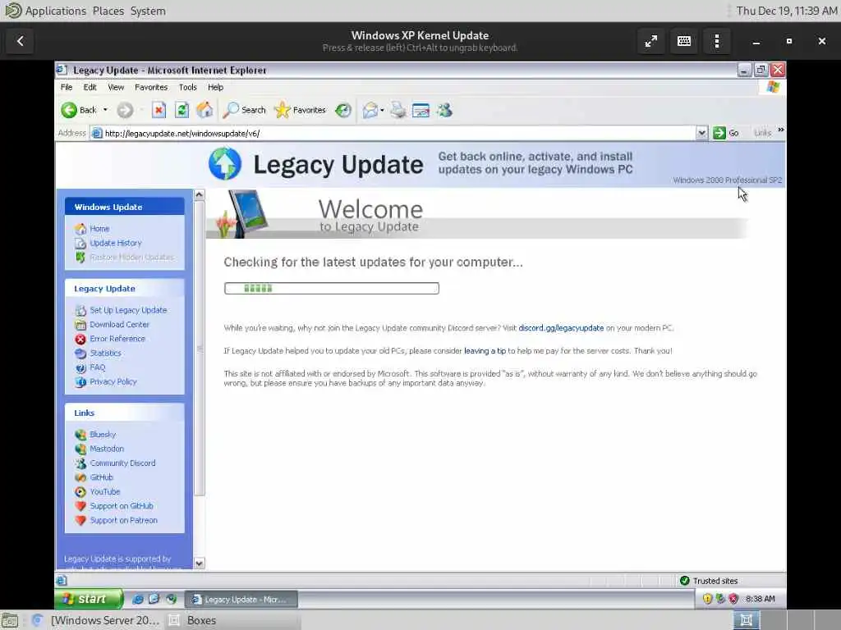The width and height of the screenshot is (841, 630).
Task: Open the IE Search pane
Action: (245, 111)
